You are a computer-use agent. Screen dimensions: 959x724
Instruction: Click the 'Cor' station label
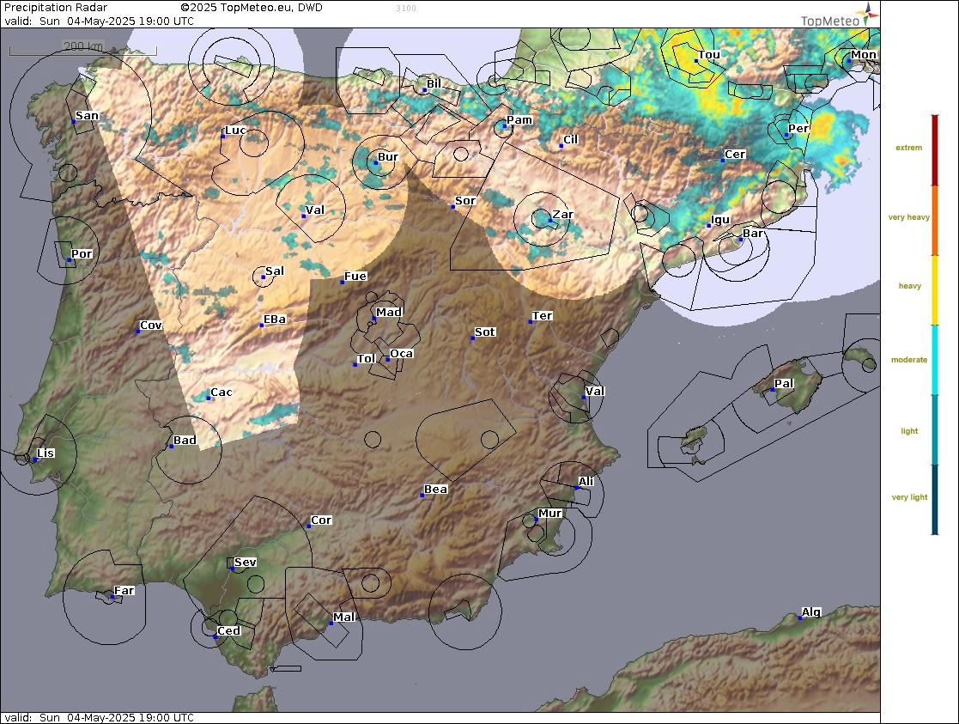321,520
